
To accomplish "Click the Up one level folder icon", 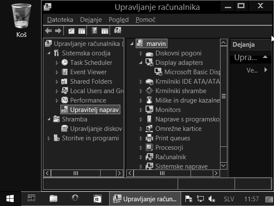I will pyautogui.click(x=71, y=31).
